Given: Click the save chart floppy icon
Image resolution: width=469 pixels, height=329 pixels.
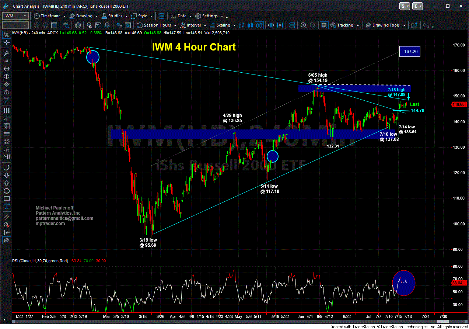Looking at the screenshot, I should point(98,25).
